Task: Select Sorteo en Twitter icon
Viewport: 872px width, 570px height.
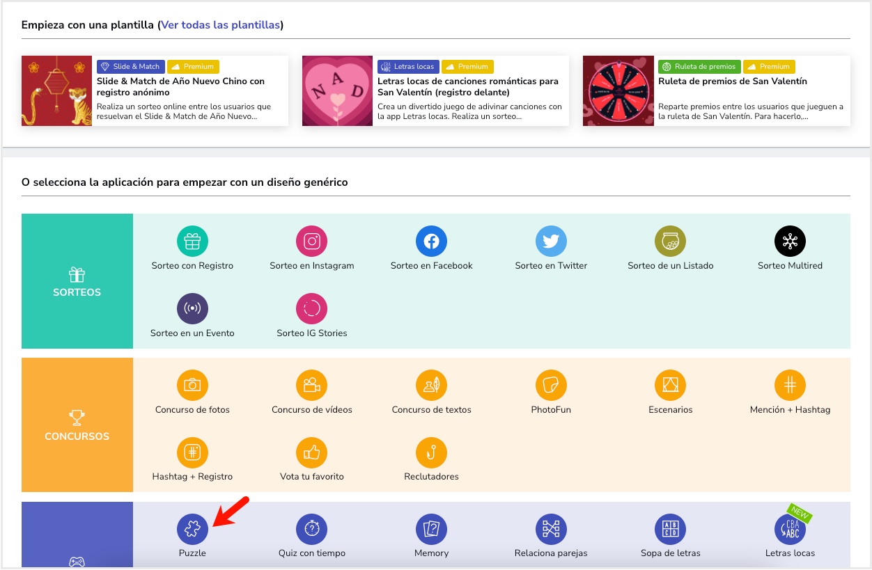Action: (x=551, y=242)
